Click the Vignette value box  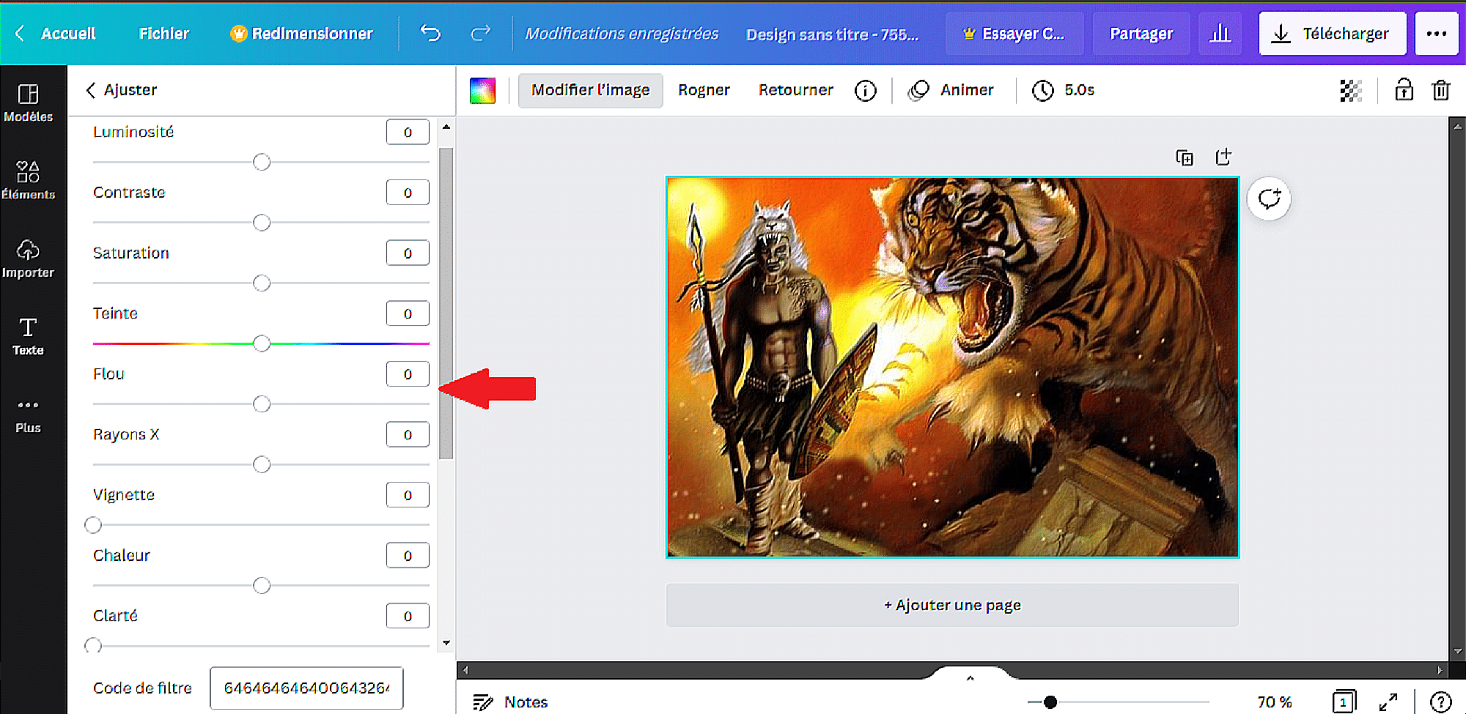click(x=408, y=495)
